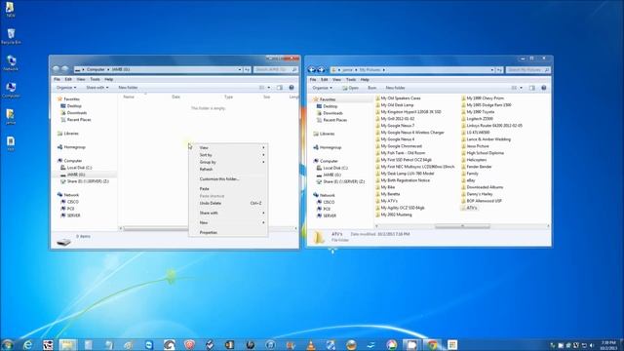Open view options arrow in JAMIE (G:) toolbar
The width and height of the screenshot is (624, 351).
(269, 87)
